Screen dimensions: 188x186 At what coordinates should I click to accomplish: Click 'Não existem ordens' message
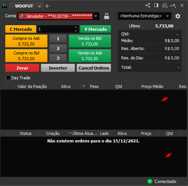[93, 141]
